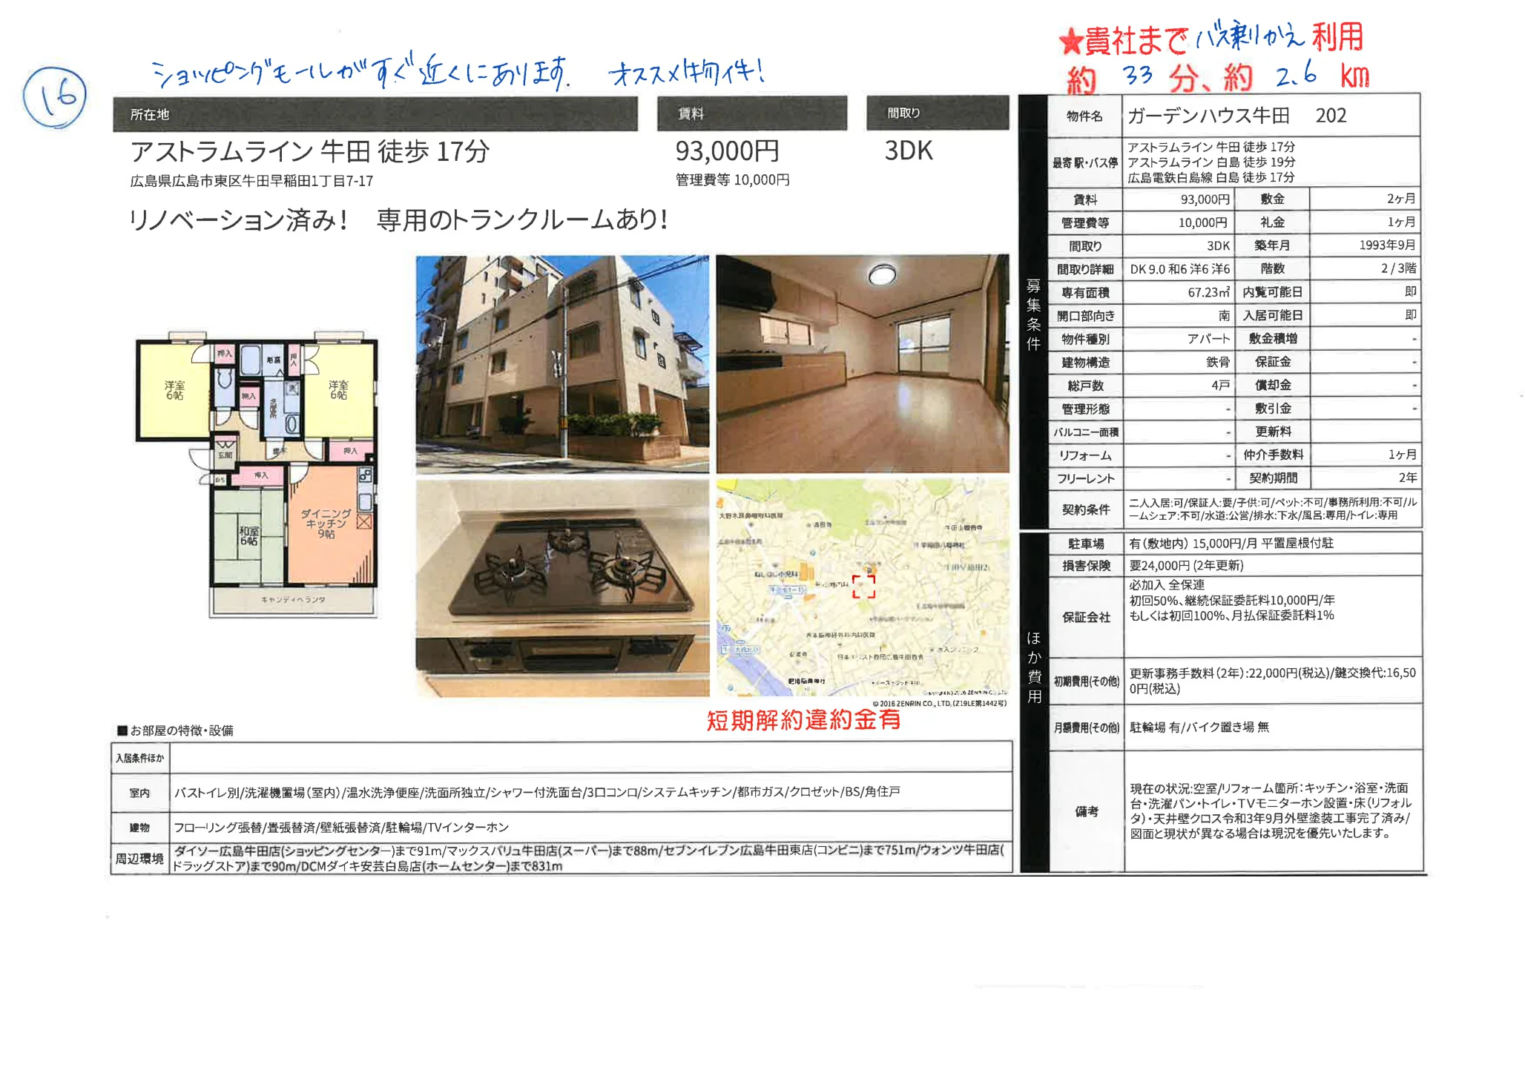Select the gas stove photo

[562, 588]
